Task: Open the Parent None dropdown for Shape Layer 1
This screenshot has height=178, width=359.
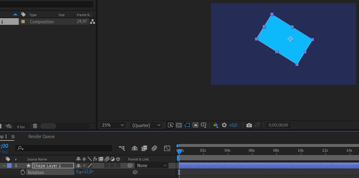Action: point(152,166)
